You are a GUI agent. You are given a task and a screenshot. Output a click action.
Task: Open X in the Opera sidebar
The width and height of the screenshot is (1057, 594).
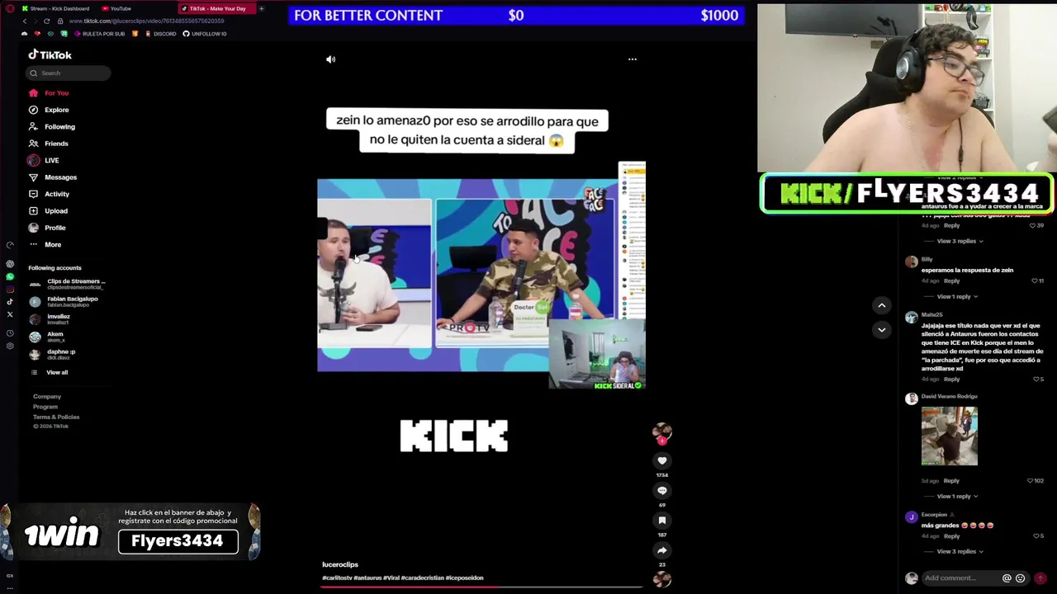click(10, 314)
